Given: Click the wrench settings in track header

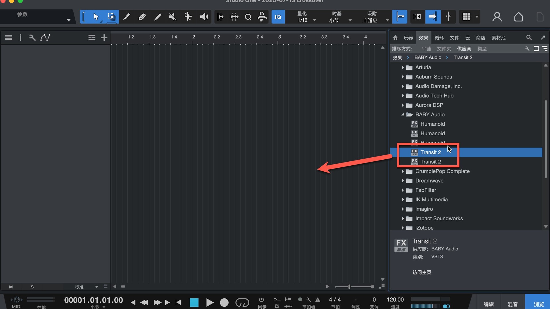Looking at the screenshot, I should (x=32, y=37).
